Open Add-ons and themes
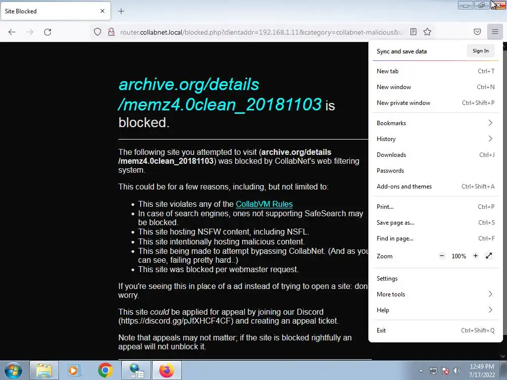507x380 pixels. click(x=436, y=187)
